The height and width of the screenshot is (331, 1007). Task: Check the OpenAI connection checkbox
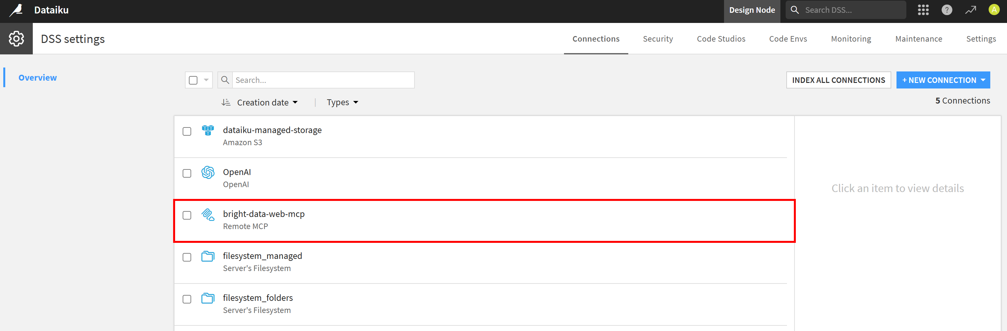point(187,173)
